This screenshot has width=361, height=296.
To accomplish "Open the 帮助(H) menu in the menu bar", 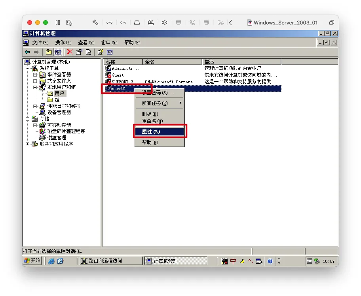I will tap(132, 43).
